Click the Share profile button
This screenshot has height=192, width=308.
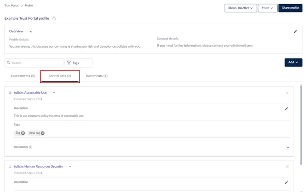[x=290, y=8]
